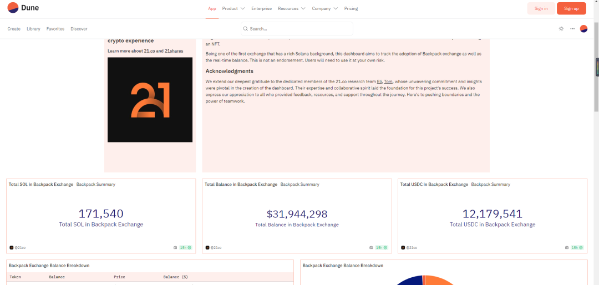599x285 pixels.
Task: Click the Acknowledgments heading
Action: click(229, 71)
